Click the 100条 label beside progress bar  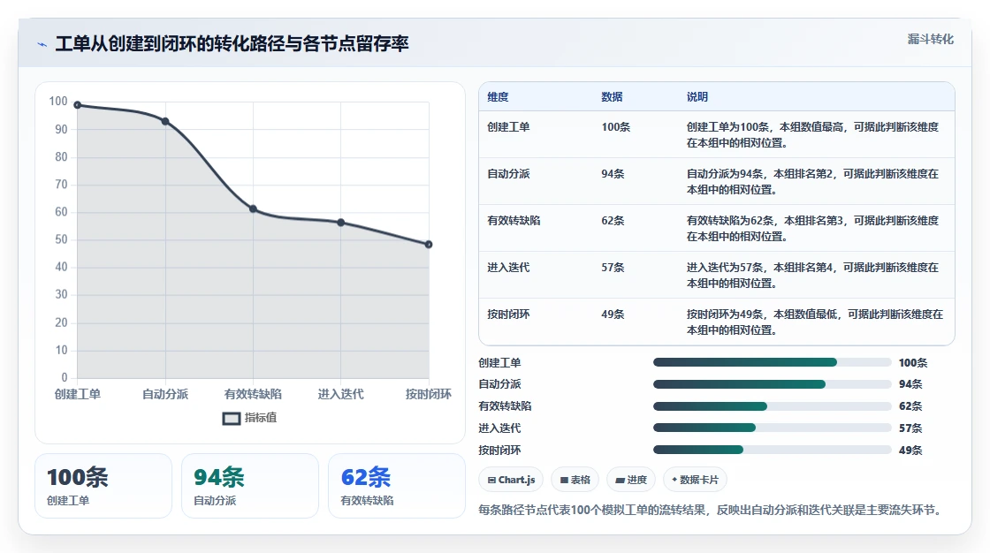pos(913,362)
